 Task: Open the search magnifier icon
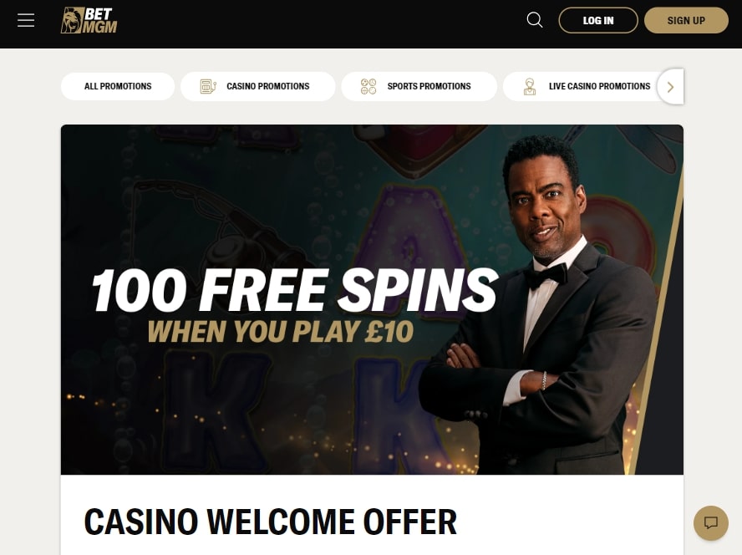point(534,20)
